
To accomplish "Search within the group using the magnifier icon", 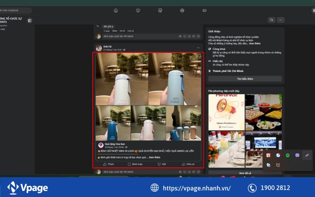I will (x=271, y=20).
